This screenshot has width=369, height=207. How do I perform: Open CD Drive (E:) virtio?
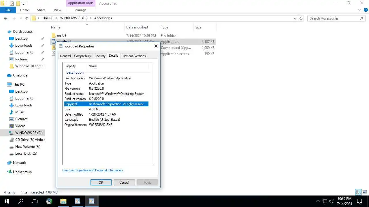coord(30,140)
